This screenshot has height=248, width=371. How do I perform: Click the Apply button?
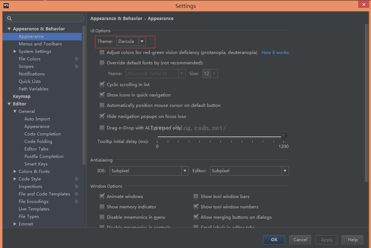[x=327, y=240]
